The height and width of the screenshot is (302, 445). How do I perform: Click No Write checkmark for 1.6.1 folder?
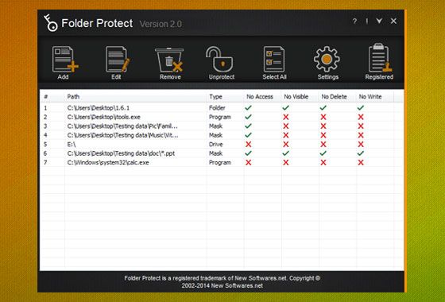click(361, 107)
